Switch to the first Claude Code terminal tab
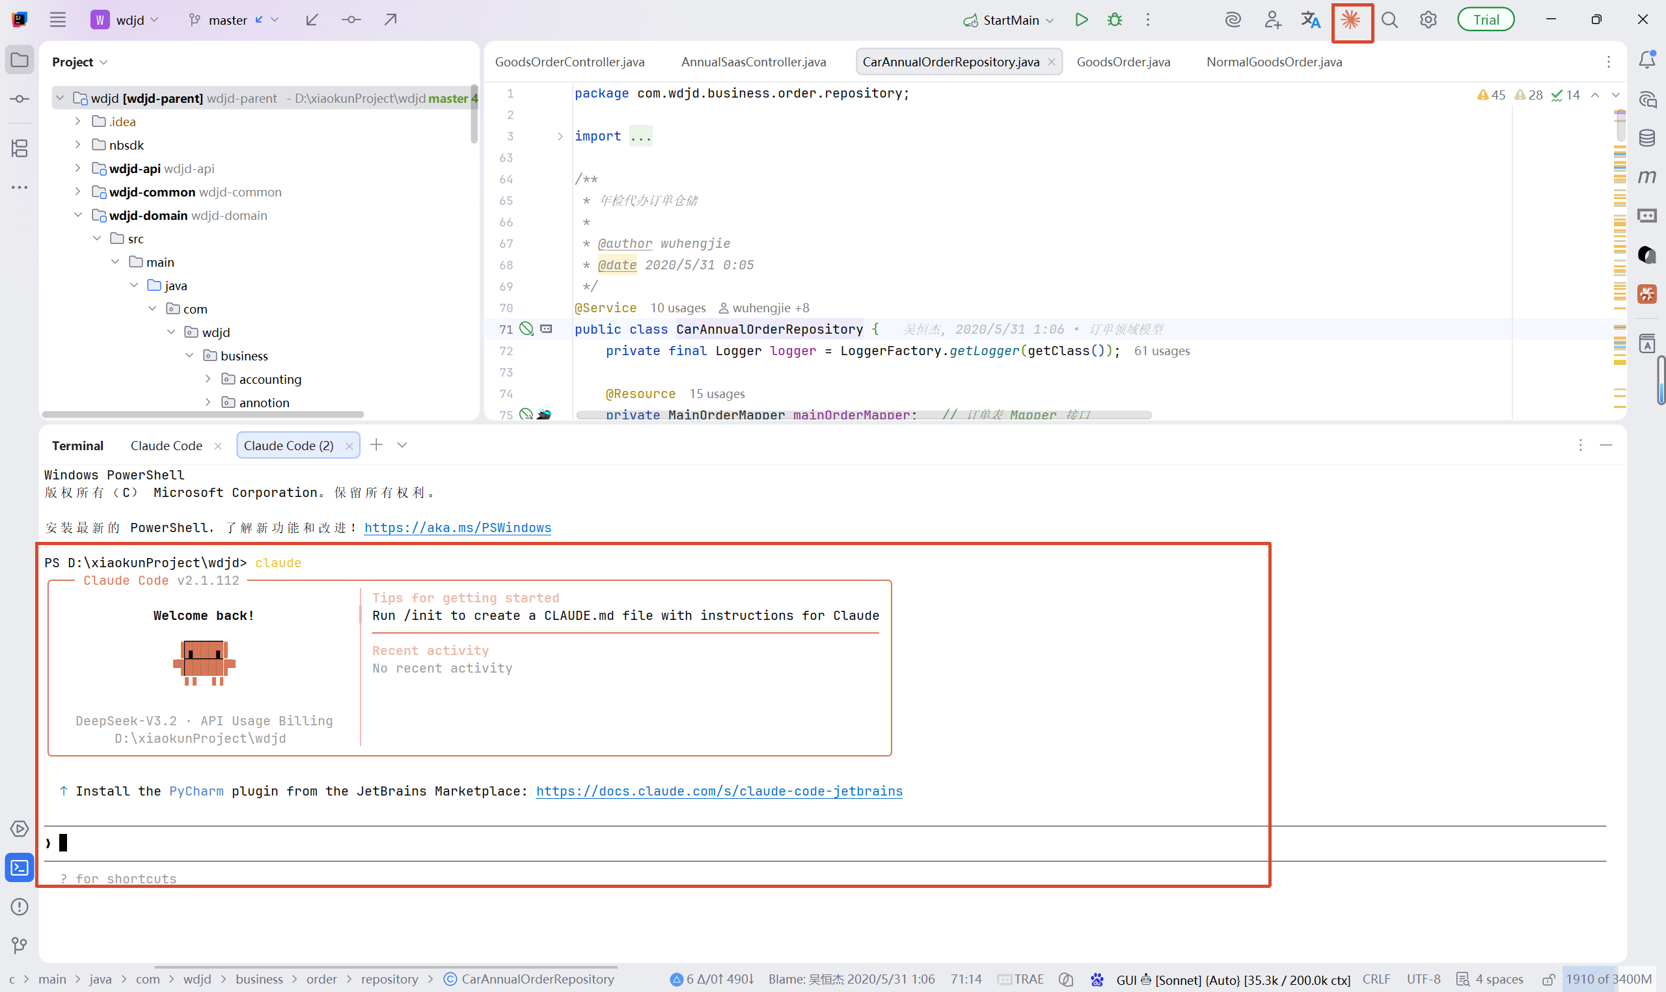The width and height of the screenshot is (1666, 992). coord(166,445)
